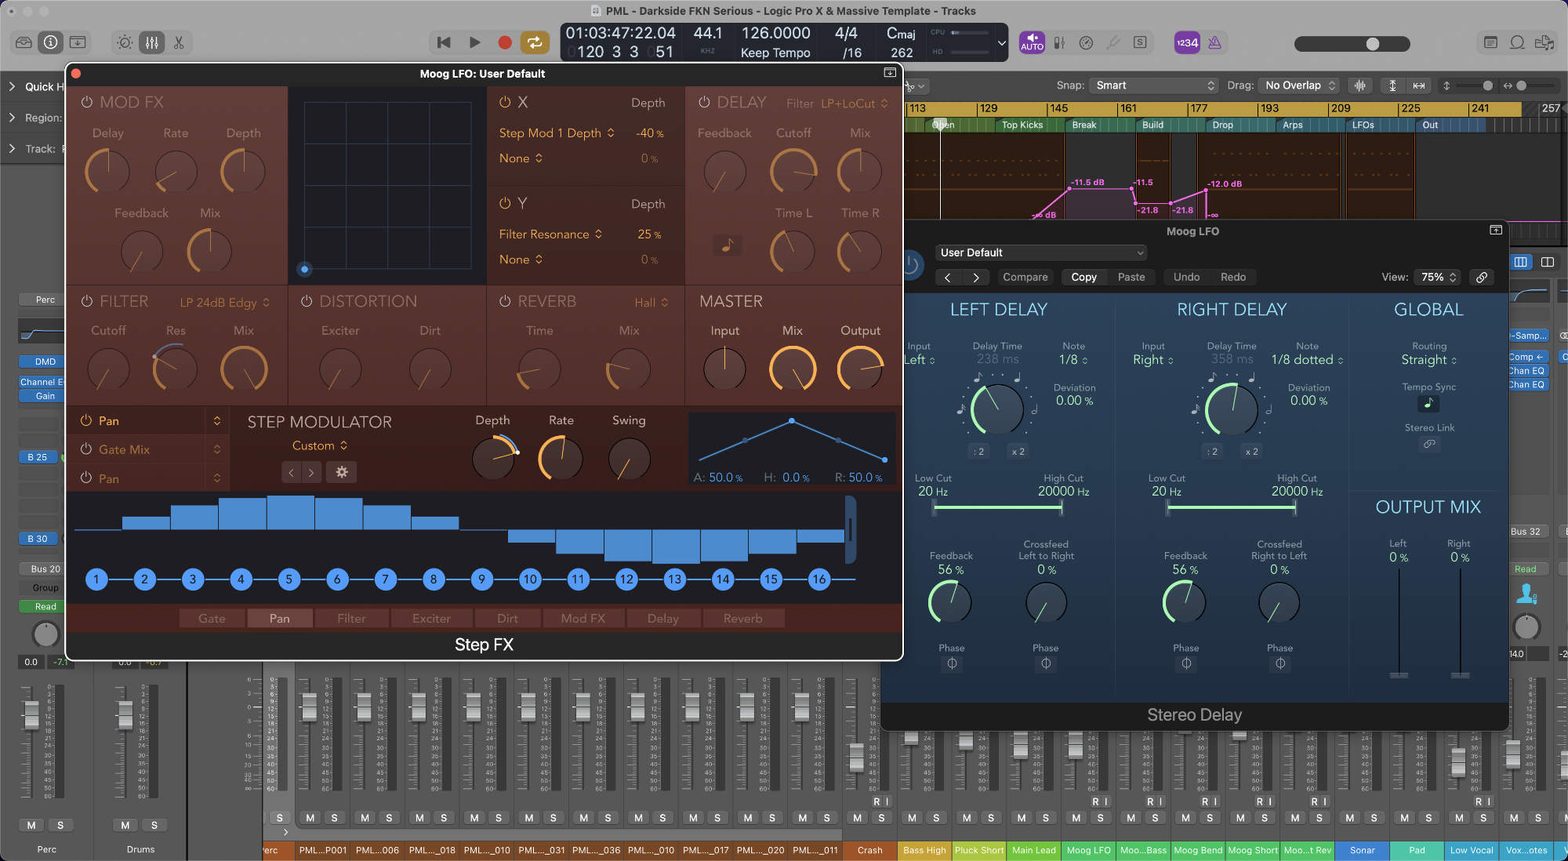Screen dimensions: 1568x861
Task: Toggle Gate Mix modulator power
Action: point(86,449)
